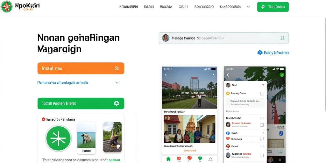Click green link ending the card description
The width and height of the screenshot is (326, 163).
(115, 160)
